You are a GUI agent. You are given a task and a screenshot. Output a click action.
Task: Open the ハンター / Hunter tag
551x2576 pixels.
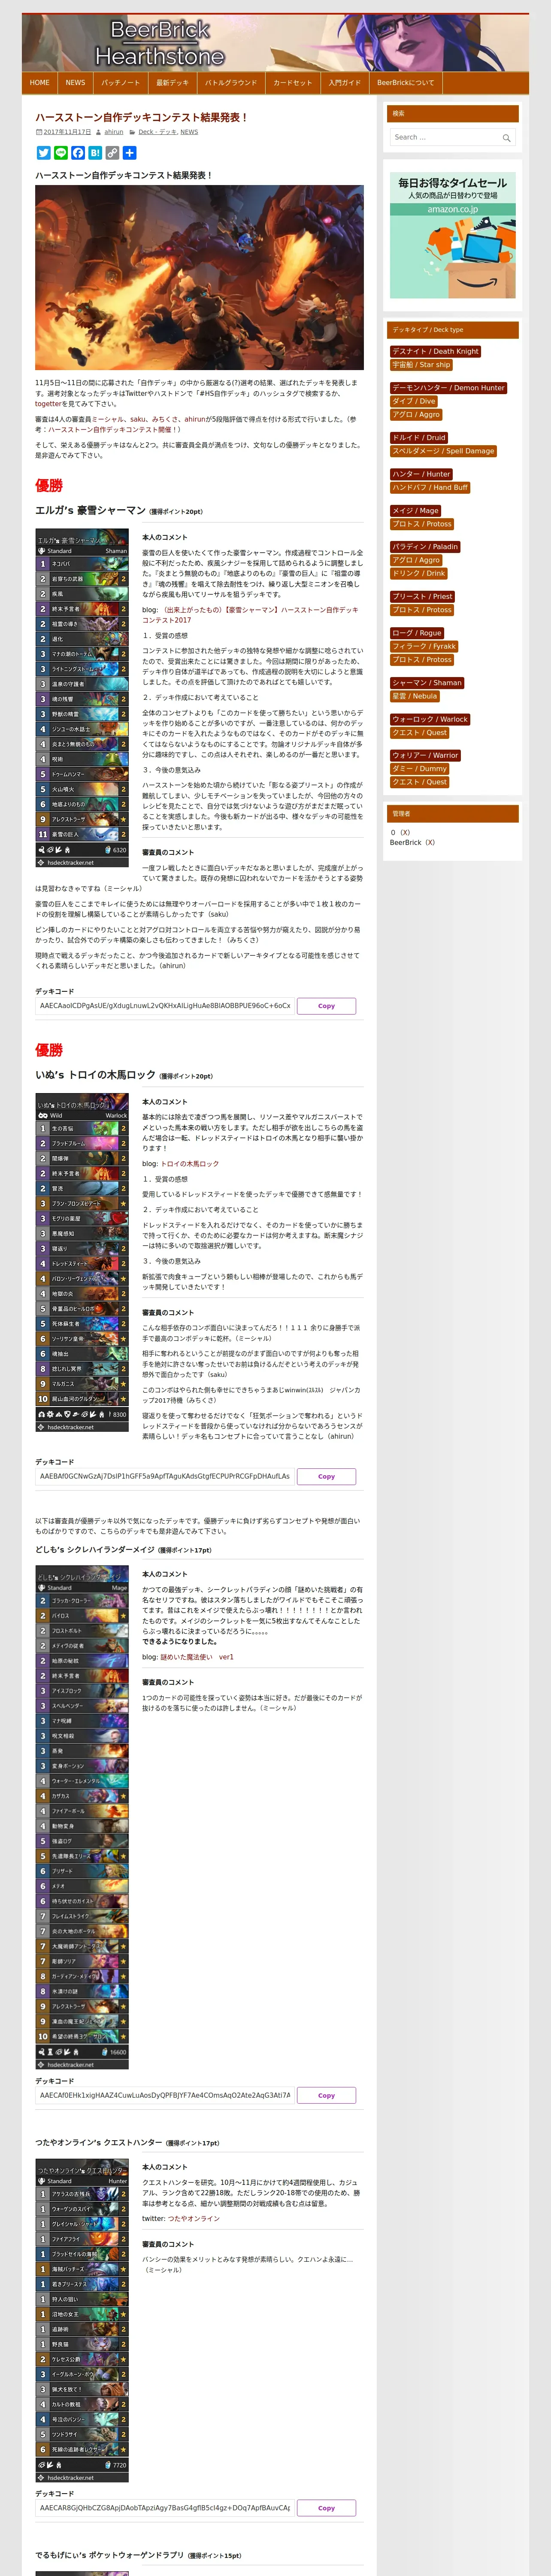421,474
